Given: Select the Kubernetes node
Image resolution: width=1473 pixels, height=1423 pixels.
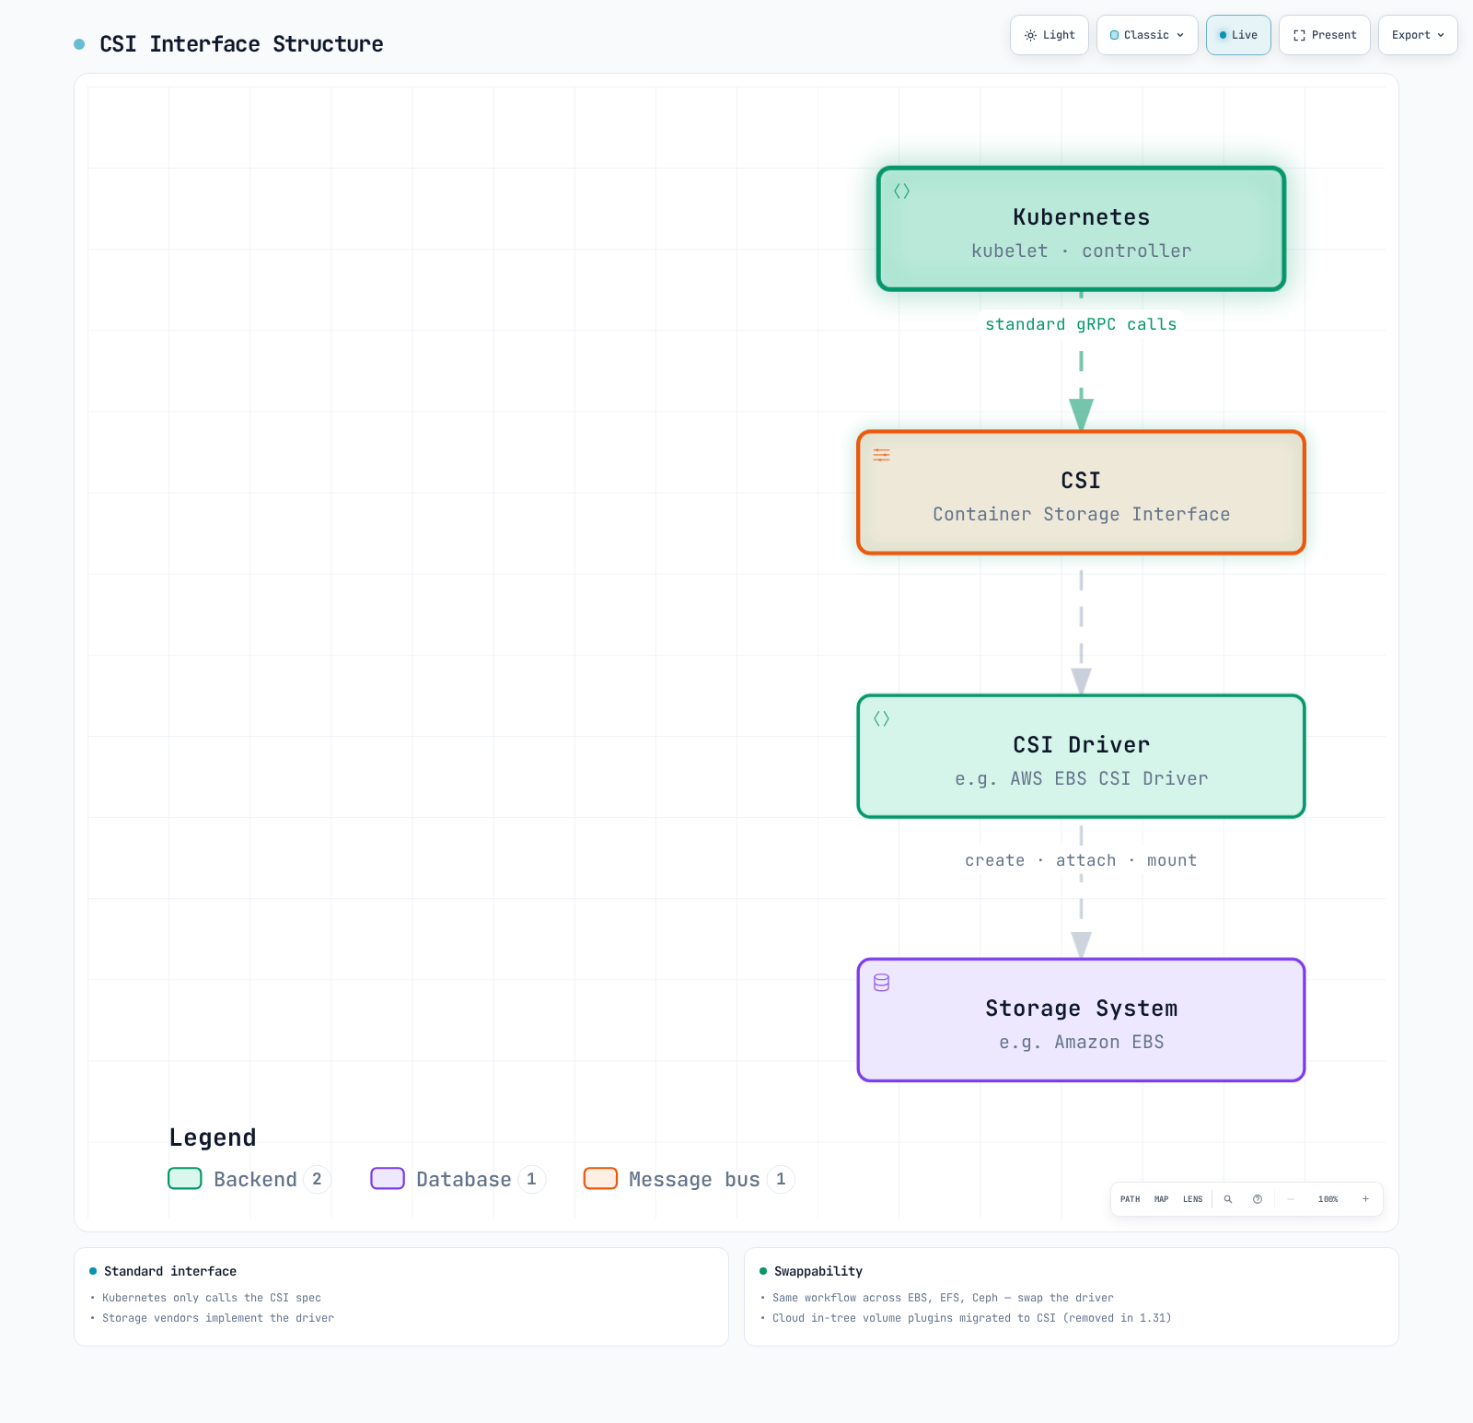Looking at the screenshot, I should coord(1081,228).
